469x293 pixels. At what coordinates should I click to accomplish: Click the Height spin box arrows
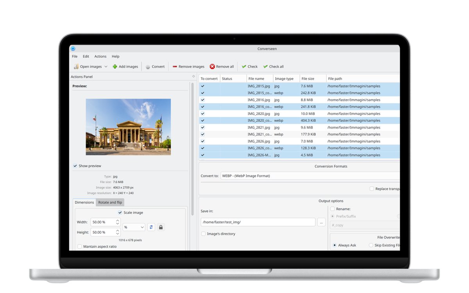pos(118,232)
